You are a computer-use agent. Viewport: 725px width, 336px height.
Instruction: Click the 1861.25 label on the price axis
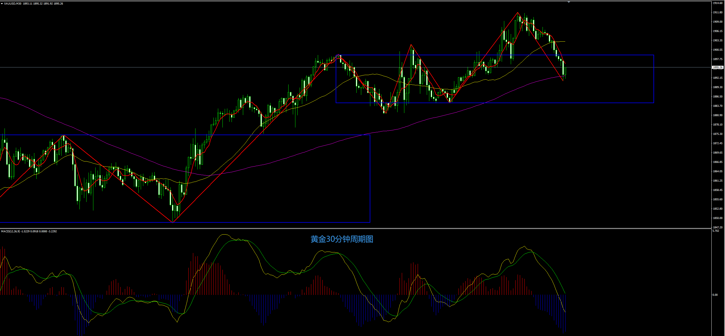718,181
